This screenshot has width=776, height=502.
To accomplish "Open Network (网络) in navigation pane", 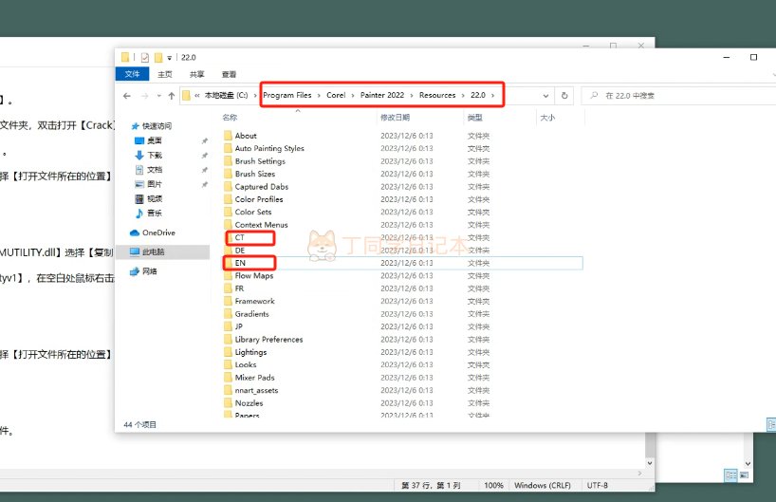I will [x=150, y=270].
